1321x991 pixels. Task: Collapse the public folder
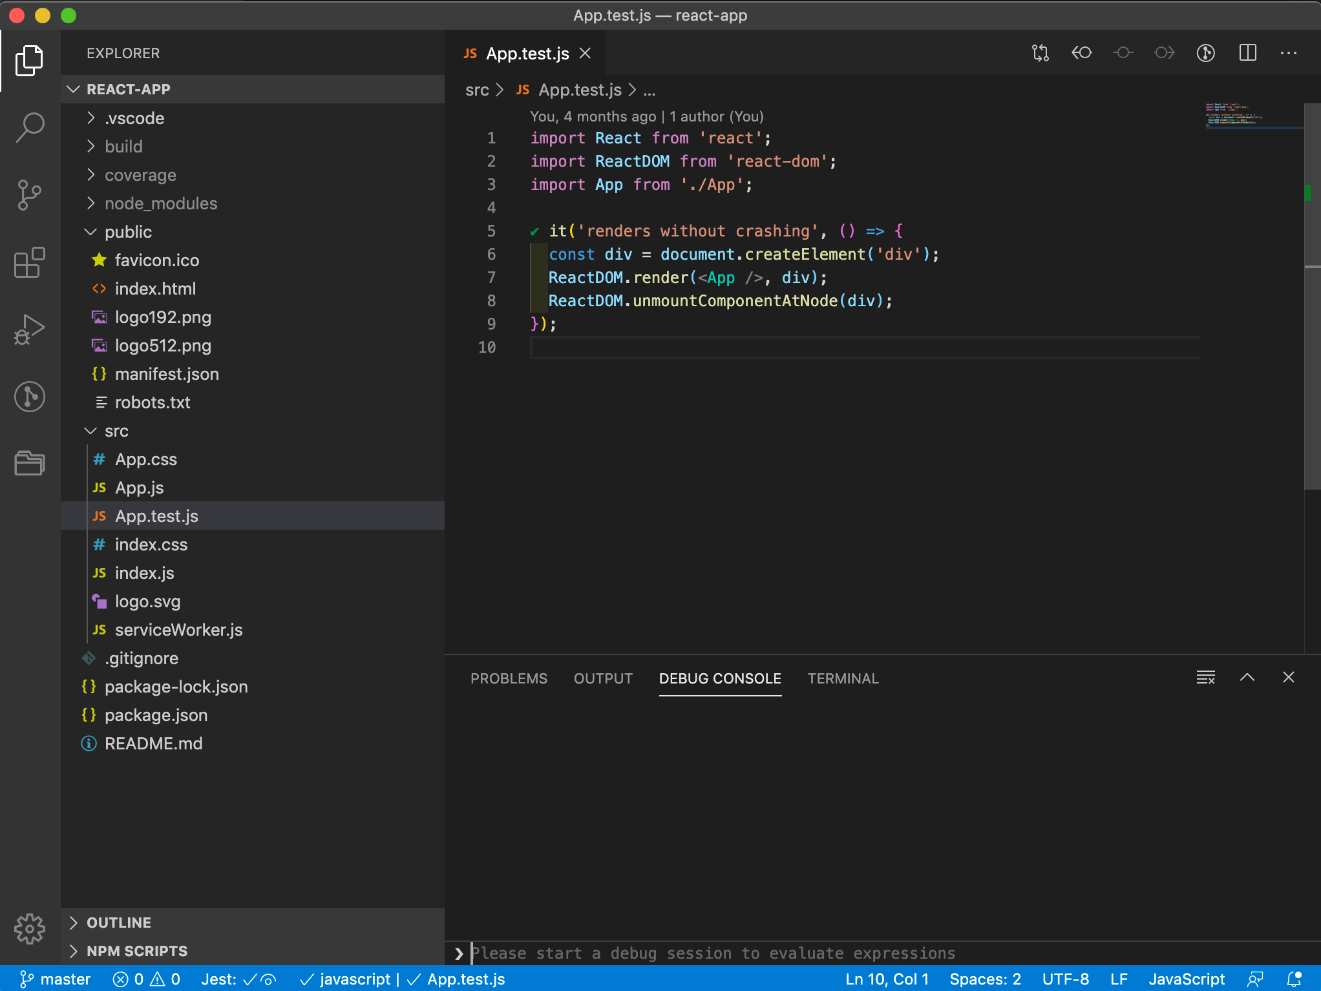click(128, 232)
